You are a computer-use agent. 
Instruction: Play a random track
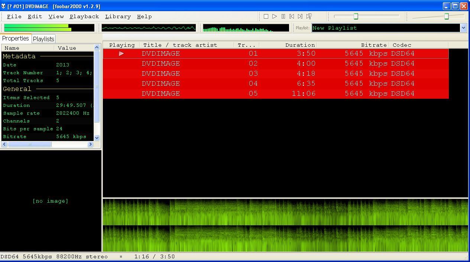(x=309, y=16)
